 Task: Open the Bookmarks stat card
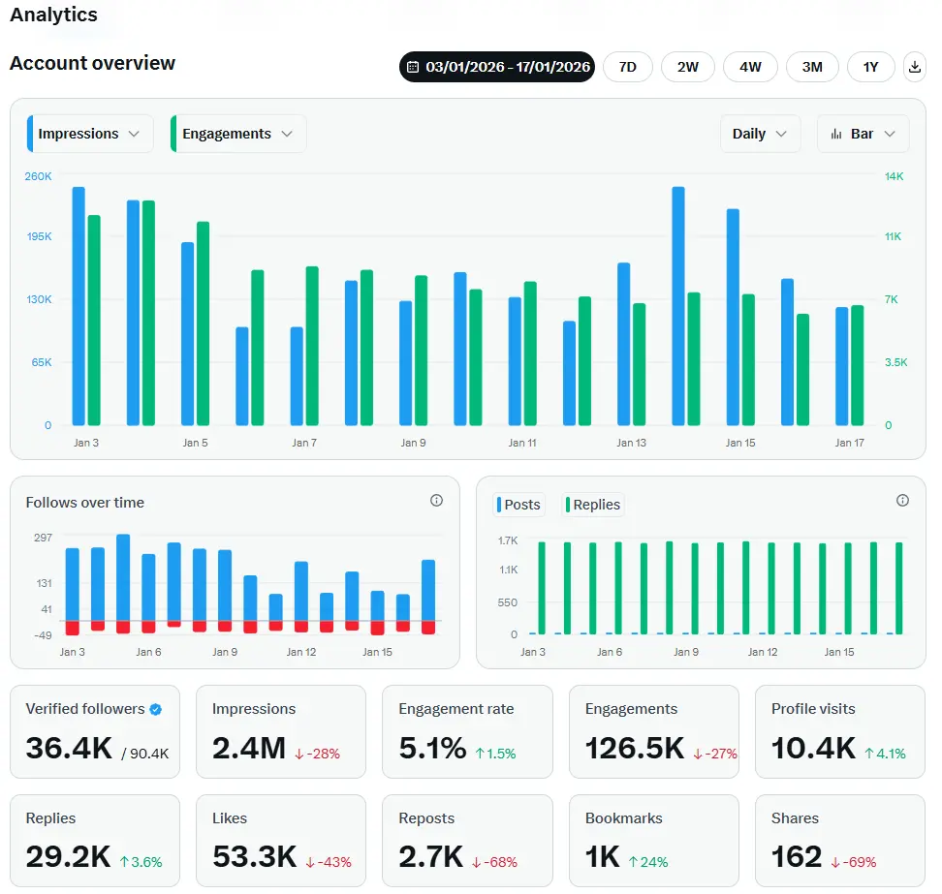click(653, 841)
